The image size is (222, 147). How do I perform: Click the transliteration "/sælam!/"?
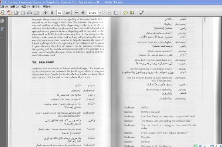(76, 90)
